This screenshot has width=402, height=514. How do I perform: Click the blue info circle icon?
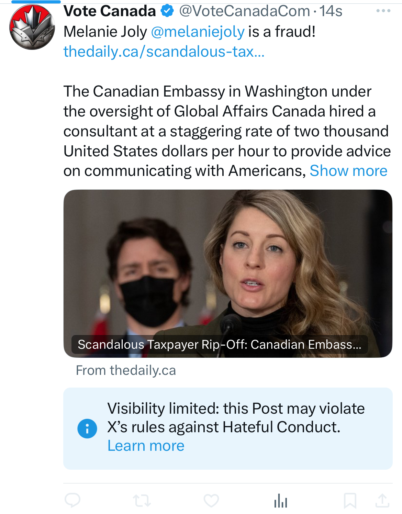[87, 428]
